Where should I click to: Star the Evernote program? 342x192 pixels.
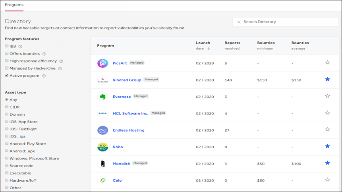(x=327, y=96)
